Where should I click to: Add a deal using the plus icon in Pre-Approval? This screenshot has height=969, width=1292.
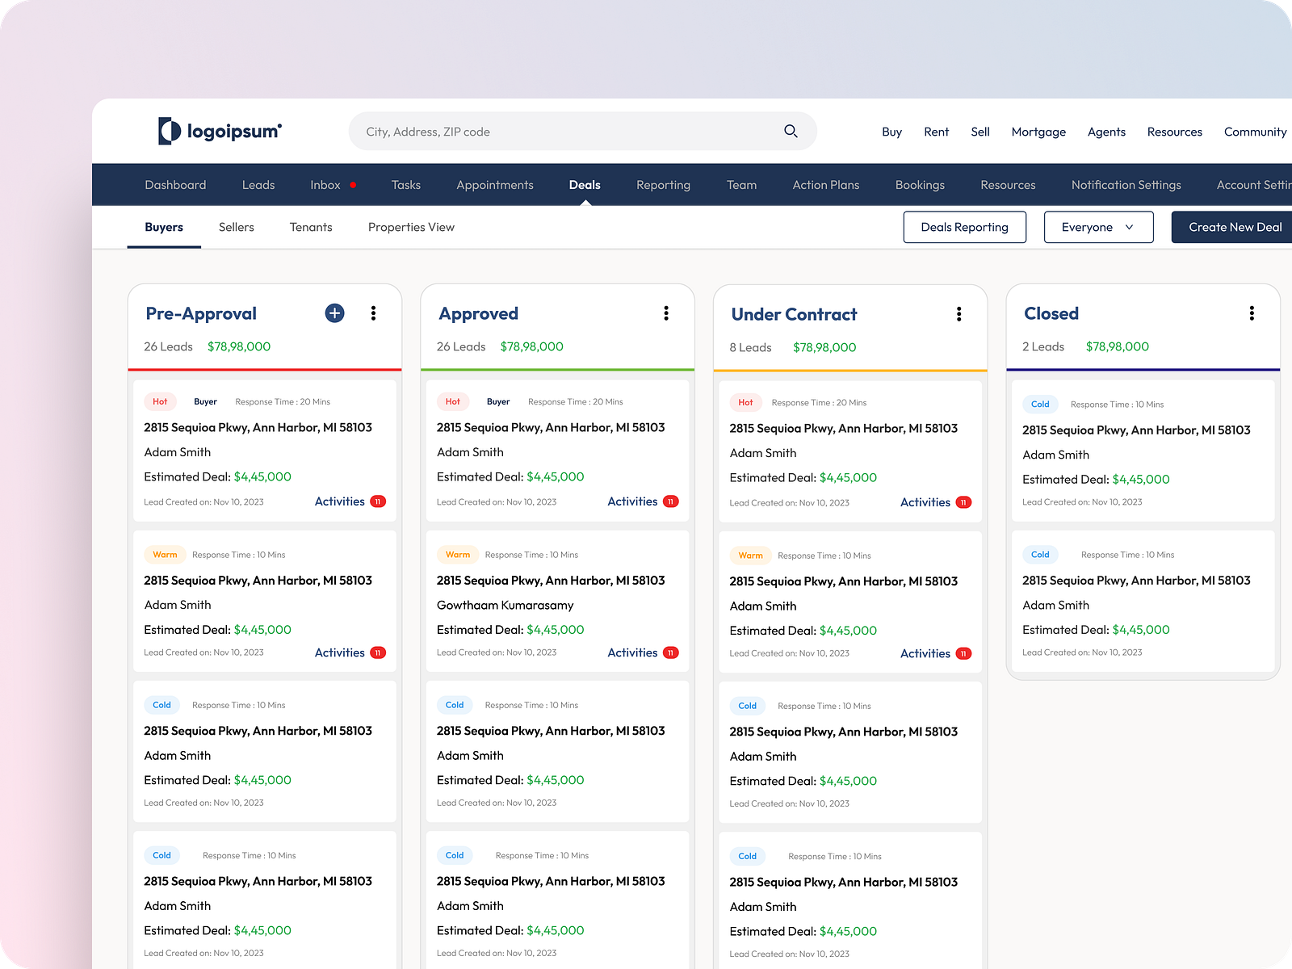click(333, 313)
